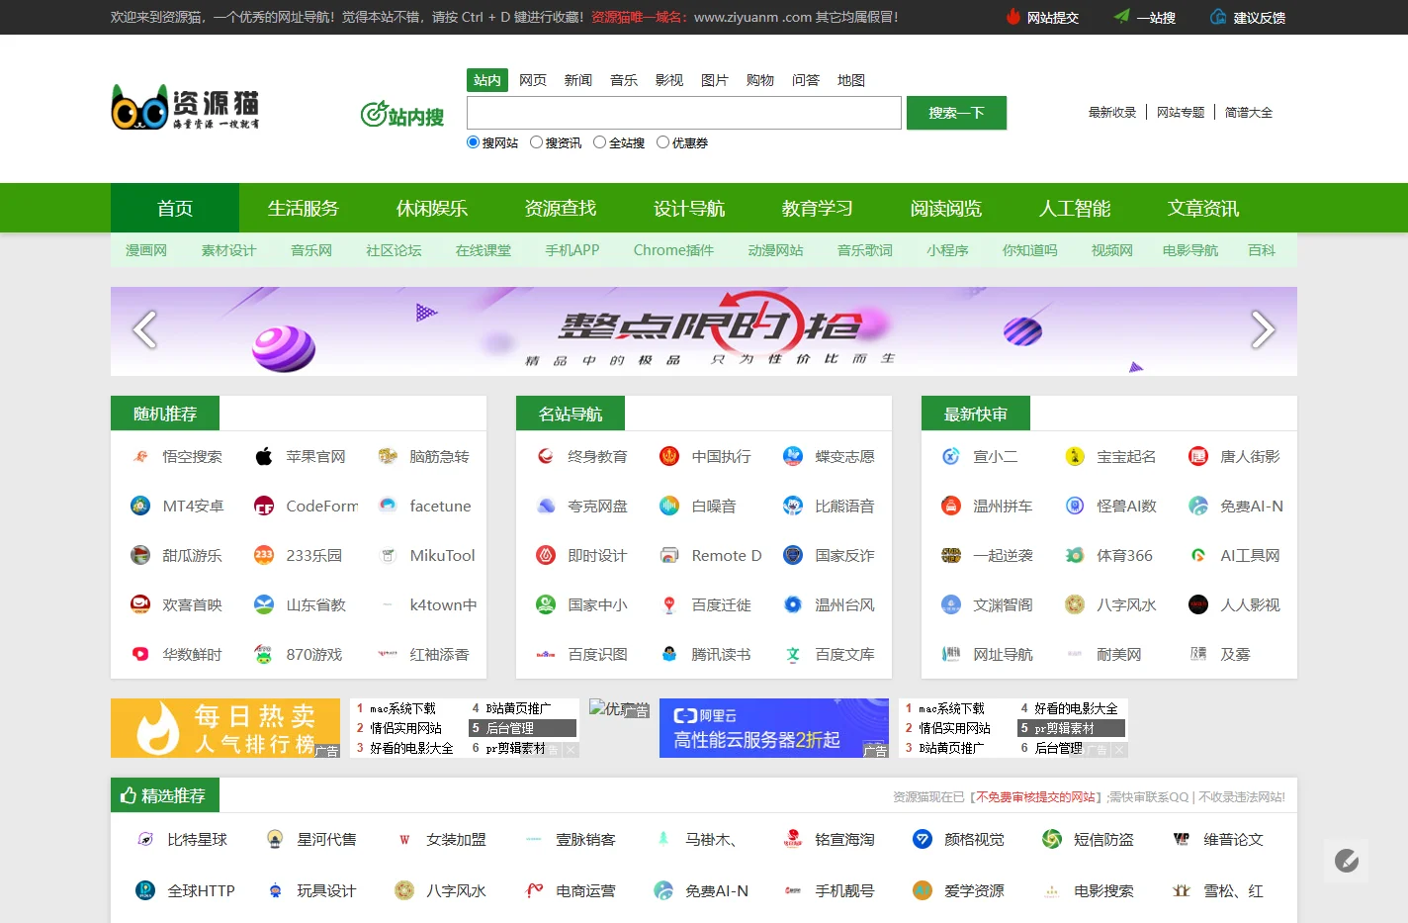The width and height of the screenshot is (1408, 923).
Task: Click the 阿里云 server discount ad
Action: pyautogui.click(x=774, y=728)
